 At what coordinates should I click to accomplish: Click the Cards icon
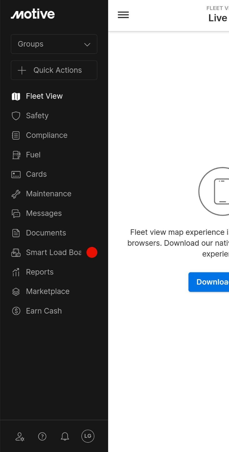(x=16, y=174)
